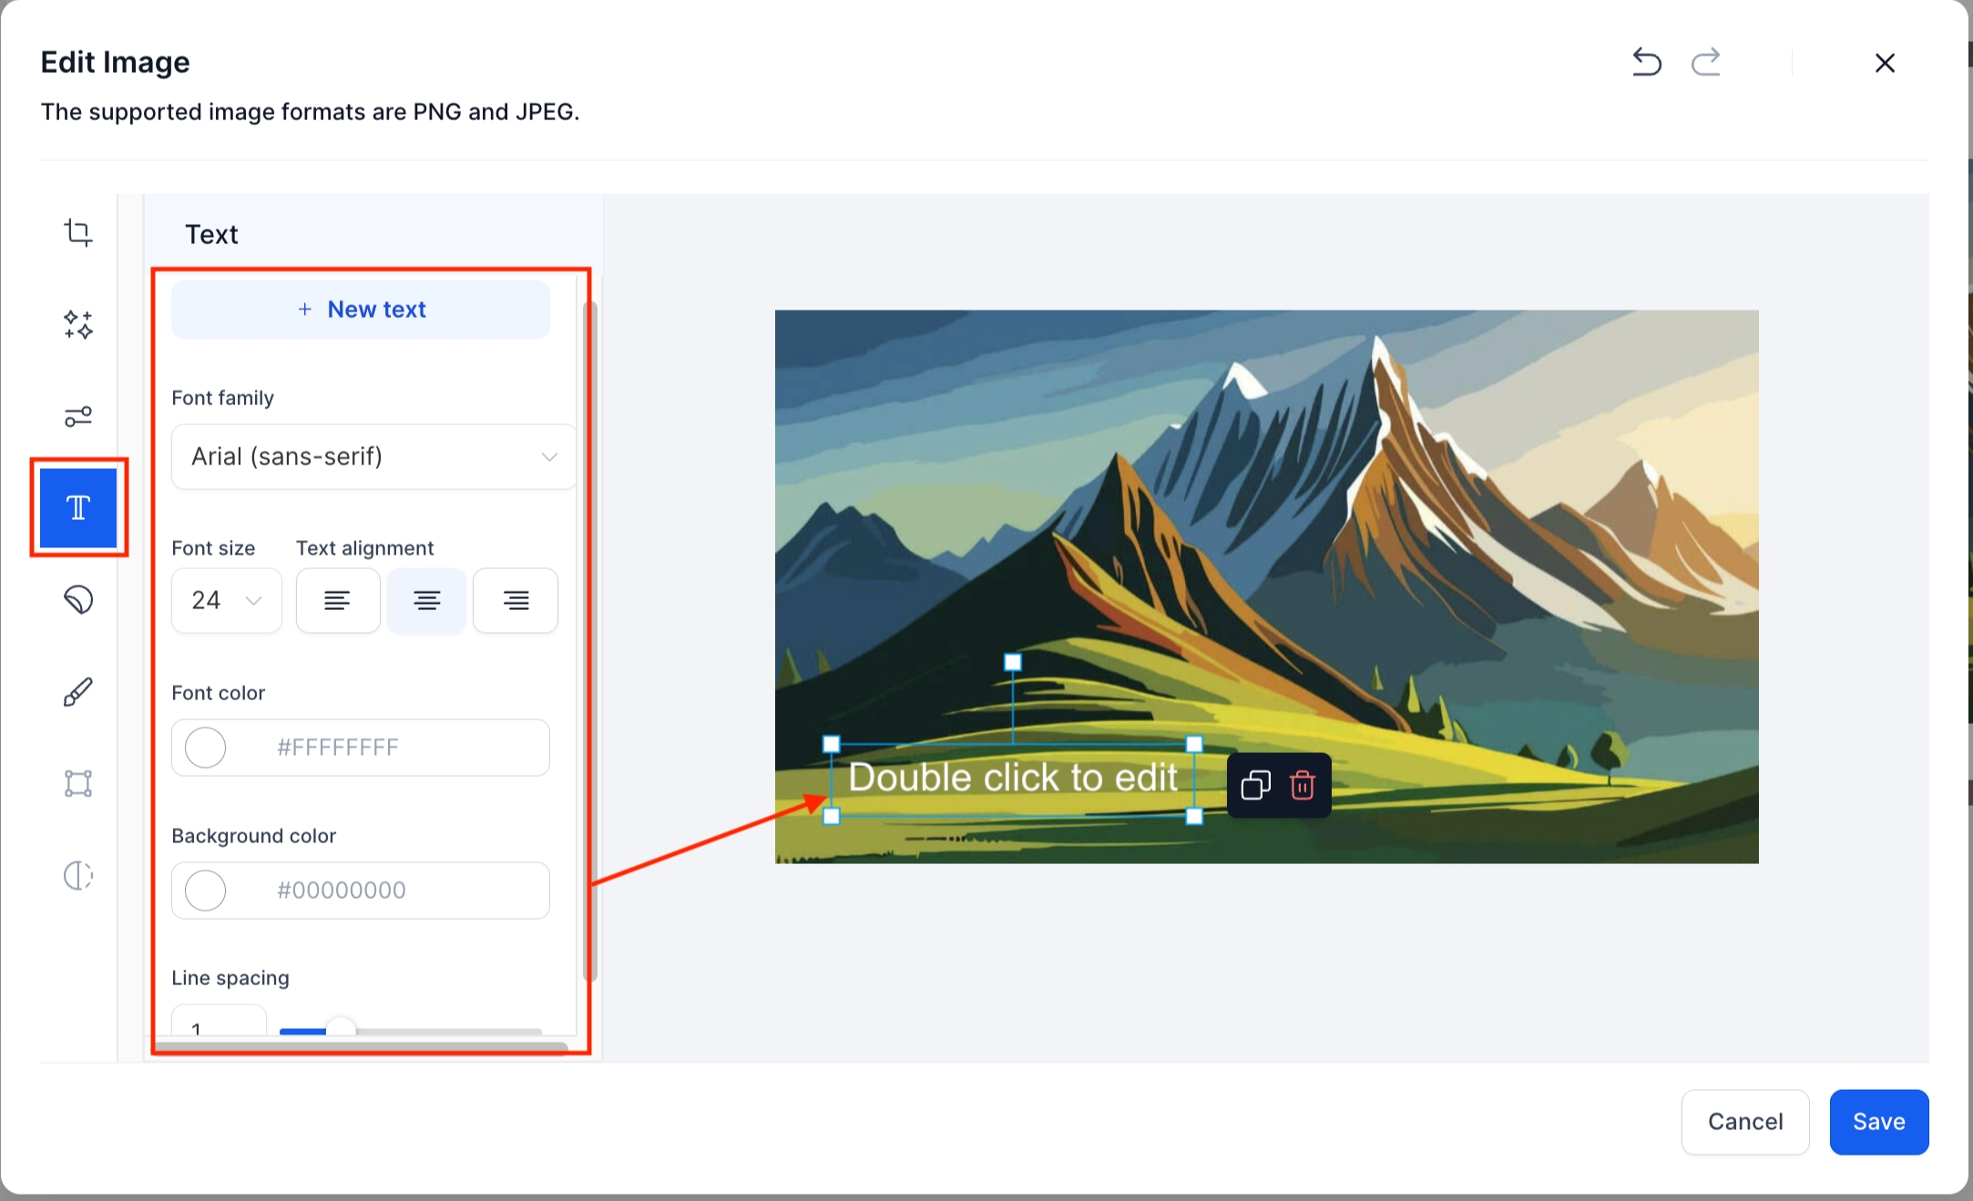Set text alignment to center
Viewport: 1973px width, 1201px height.
[426, 601]
